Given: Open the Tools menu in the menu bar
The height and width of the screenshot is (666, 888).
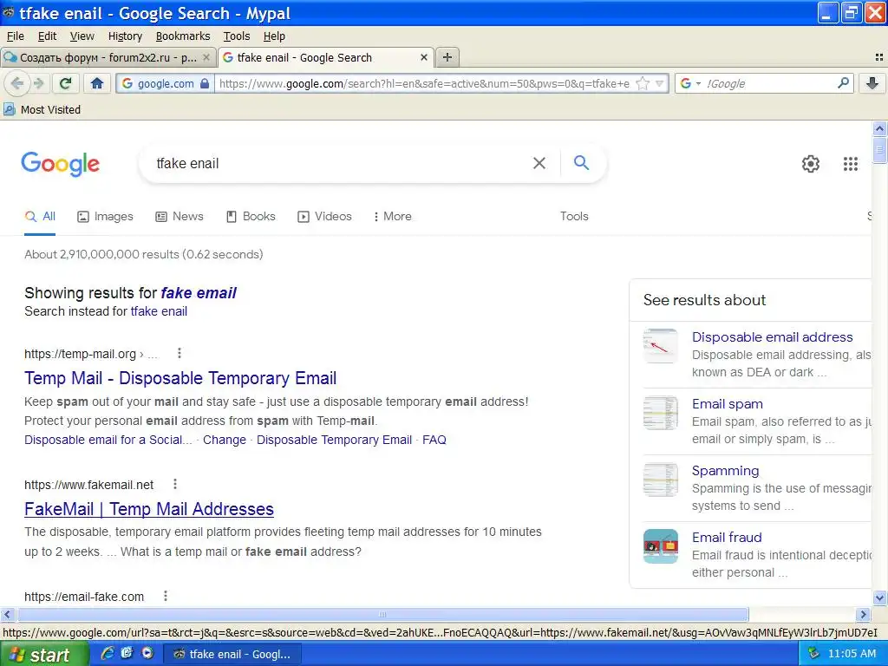Looking at the screenshot, I should coord(237,36).
